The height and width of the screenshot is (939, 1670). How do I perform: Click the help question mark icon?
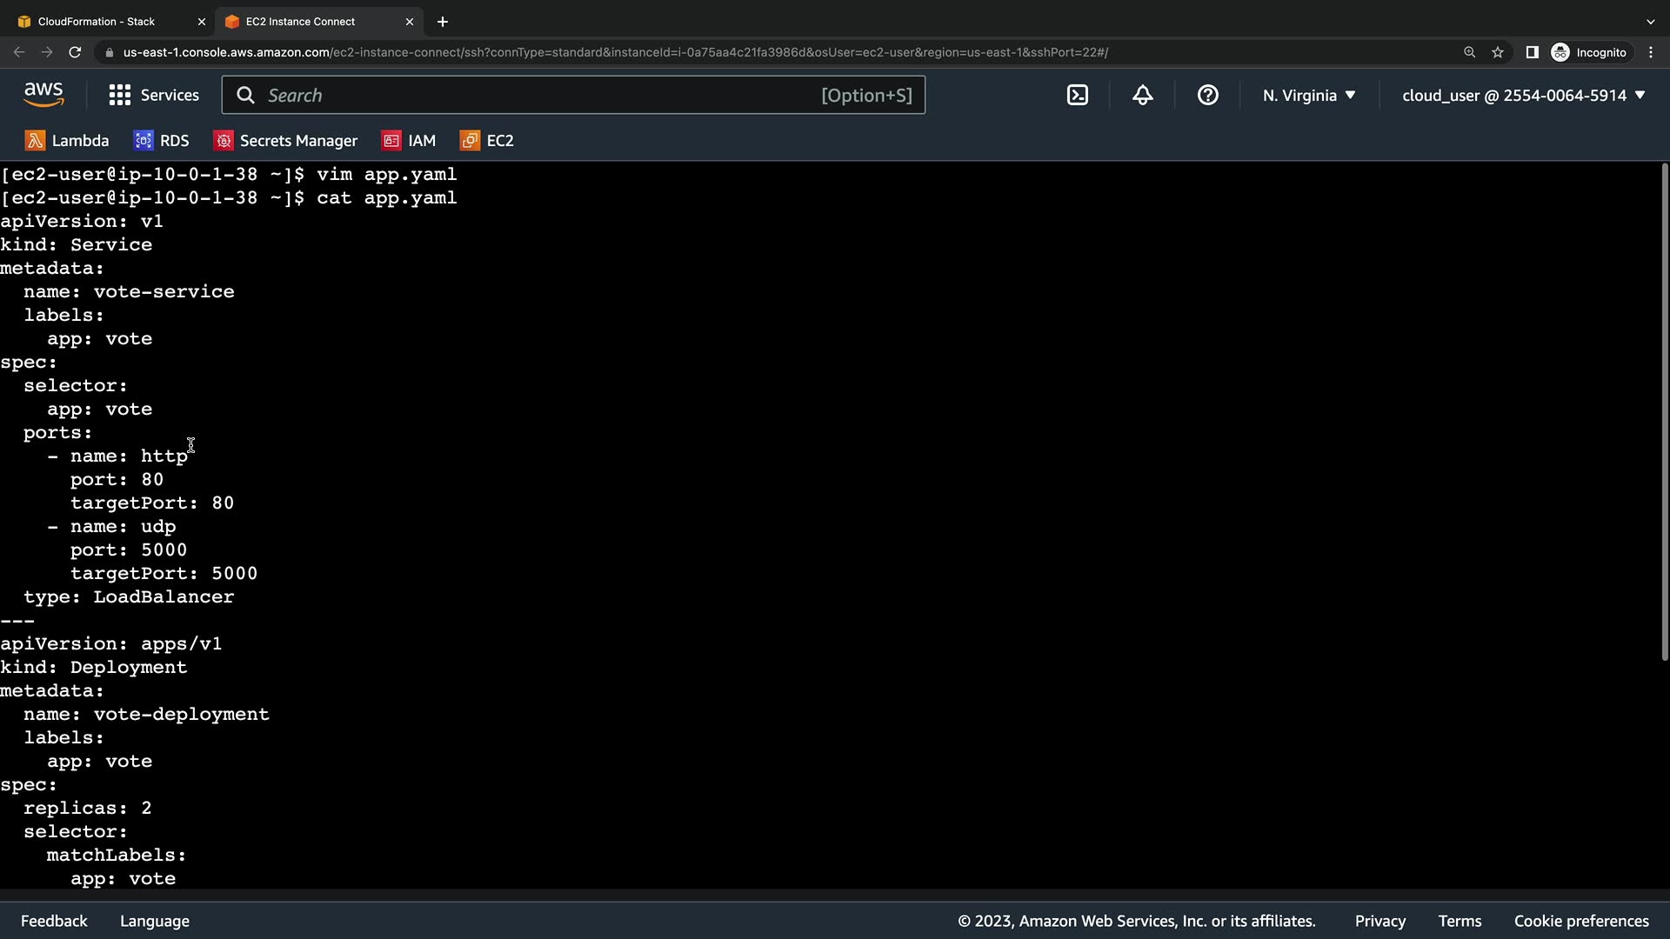1207,96
